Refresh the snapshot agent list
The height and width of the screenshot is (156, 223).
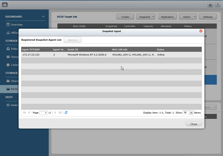click(x=66, y=113)
